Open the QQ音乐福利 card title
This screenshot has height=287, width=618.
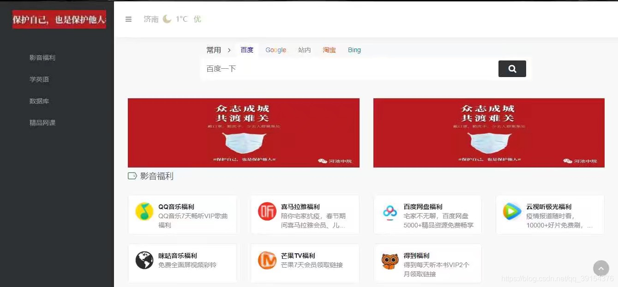[x=176, y=207]
